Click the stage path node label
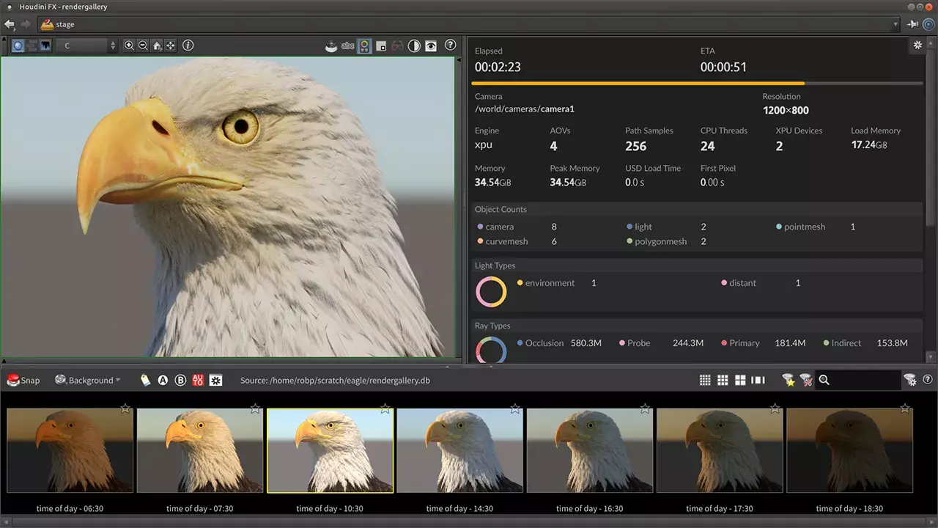The width and height of the screenshot is (938, 528). [64, 24]
